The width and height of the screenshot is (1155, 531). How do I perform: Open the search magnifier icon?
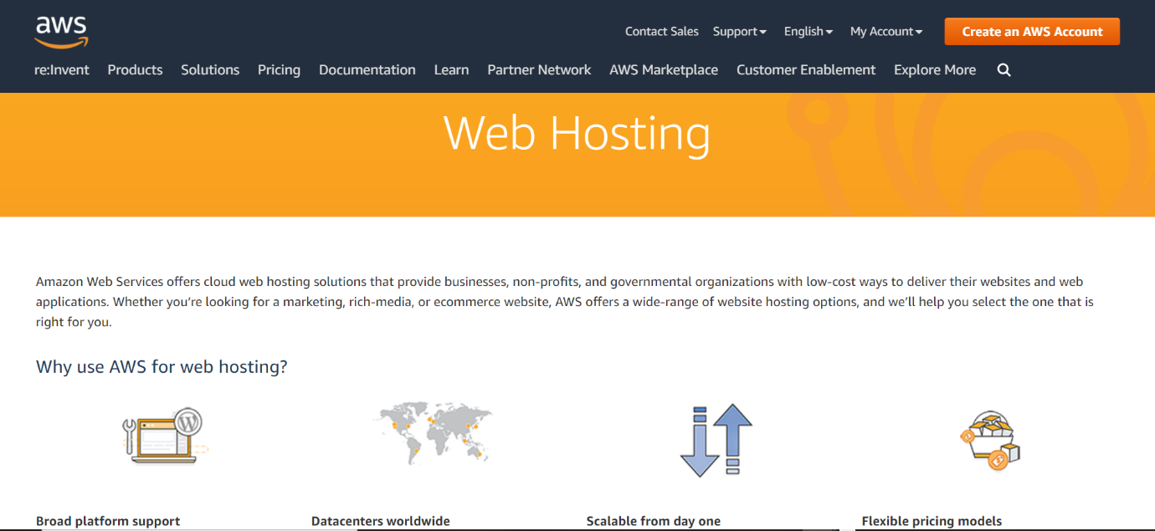[1004, 70]
